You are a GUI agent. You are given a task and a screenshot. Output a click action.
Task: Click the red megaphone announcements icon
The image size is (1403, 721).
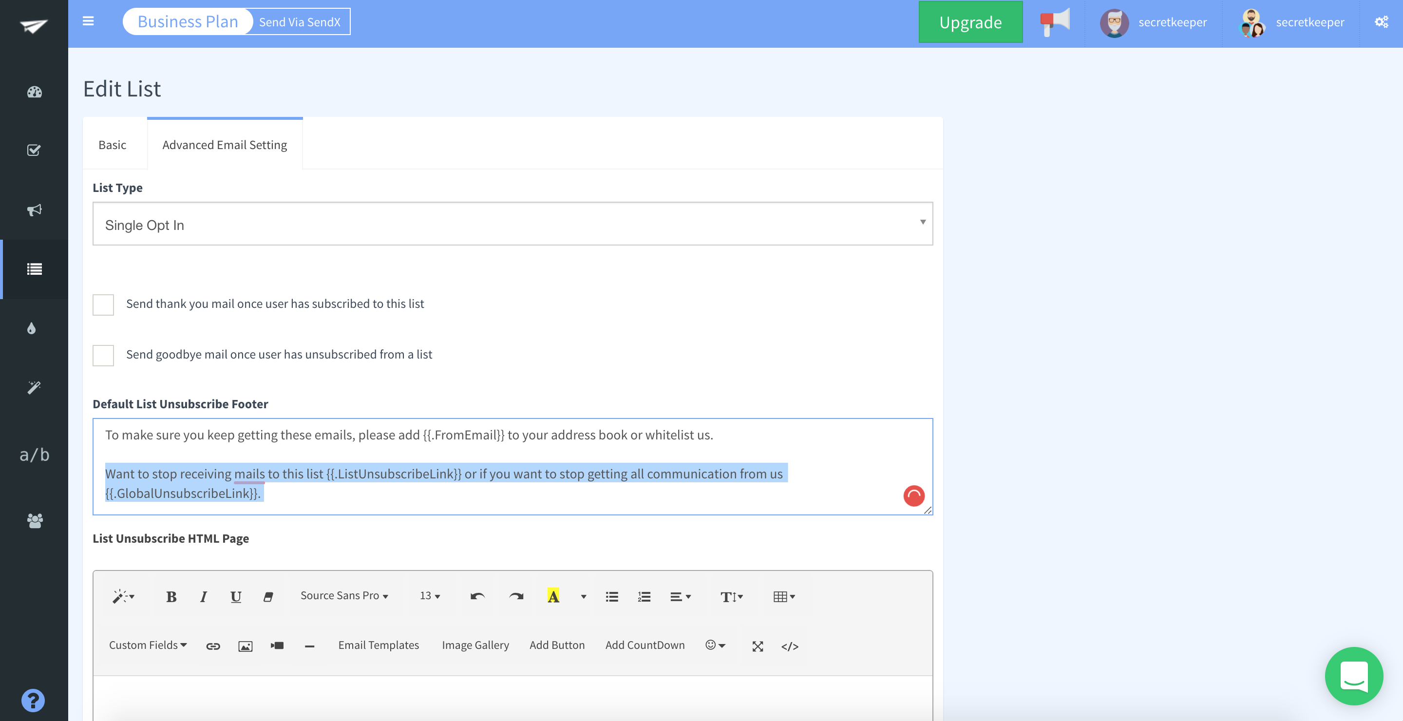[1054, 22]
